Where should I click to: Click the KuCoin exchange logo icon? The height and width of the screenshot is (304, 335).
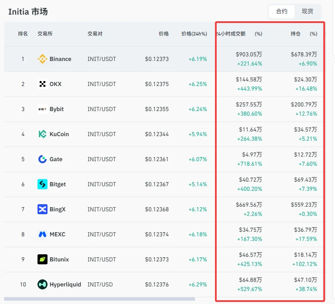(x=42, y=134)
